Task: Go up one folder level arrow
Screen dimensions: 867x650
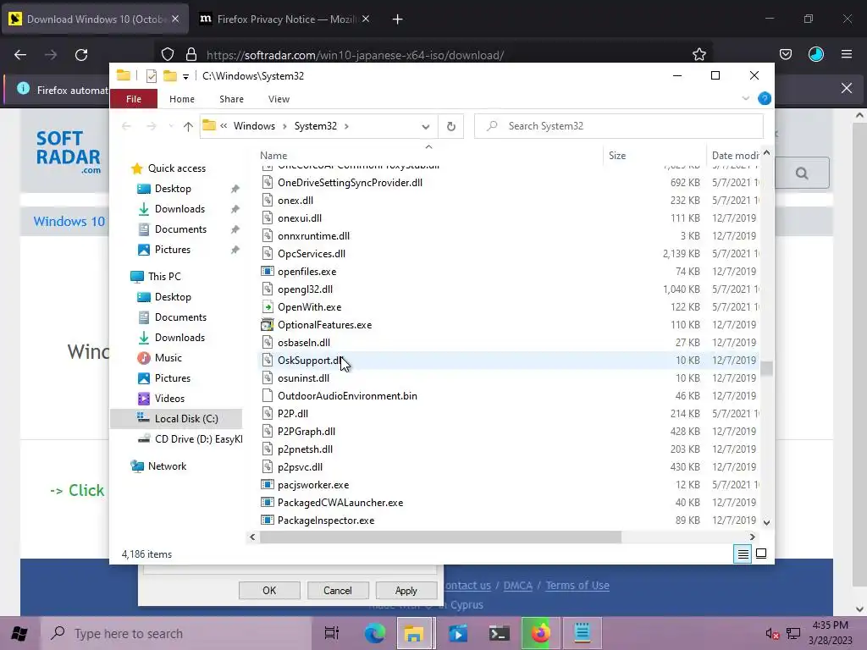Action: [188, 127]
